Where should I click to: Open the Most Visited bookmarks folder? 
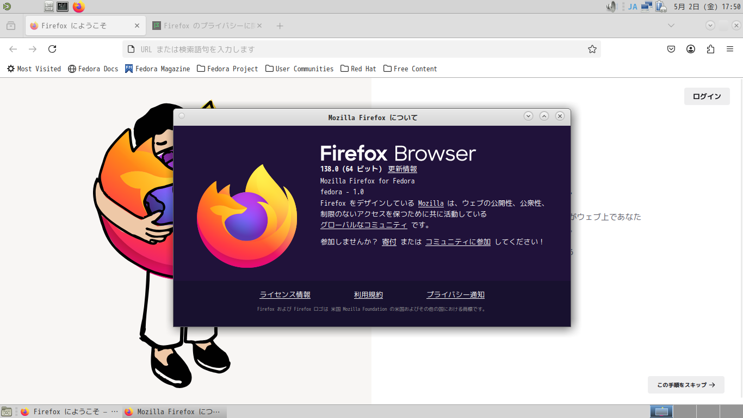click(34, 69)
